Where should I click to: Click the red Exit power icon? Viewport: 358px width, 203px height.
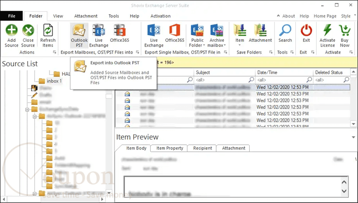click(x=306, y=31)
